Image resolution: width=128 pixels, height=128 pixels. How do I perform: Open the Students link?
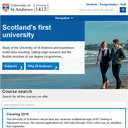tap(92, 5)
